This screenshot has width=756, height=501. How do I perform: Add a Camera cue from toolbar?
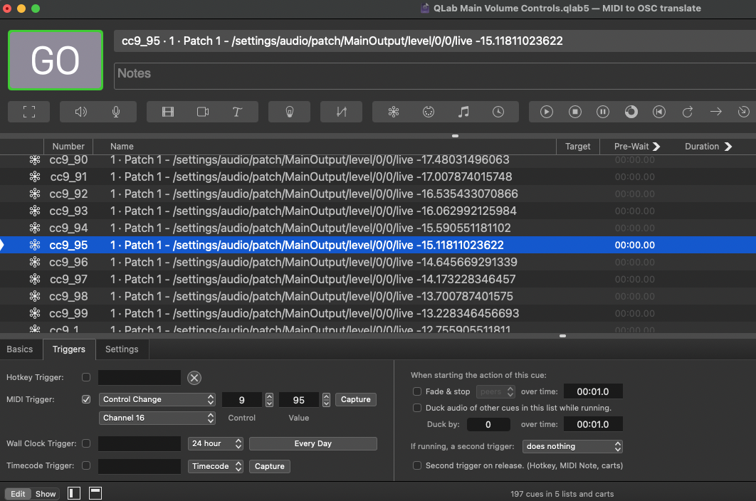pyautogui.click(x=203, y=112)
